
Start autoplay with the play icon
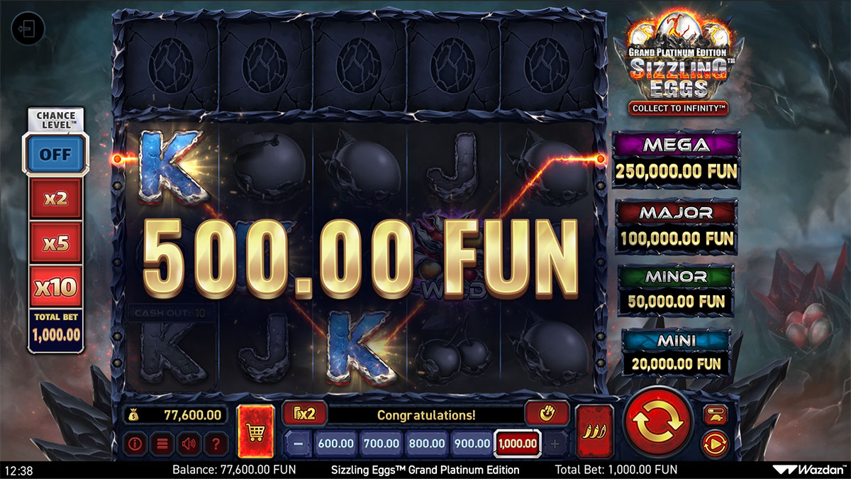pos(713,445)
